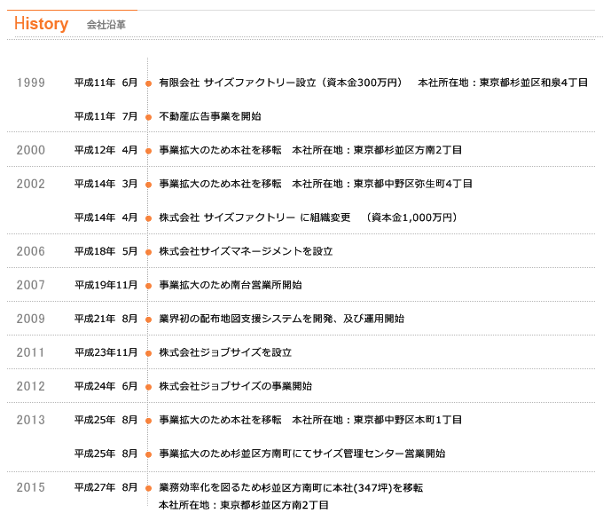The height and width of the screenshot is (529, 603).
Task: Click the 2002 year label
Action: coord(31,184)
